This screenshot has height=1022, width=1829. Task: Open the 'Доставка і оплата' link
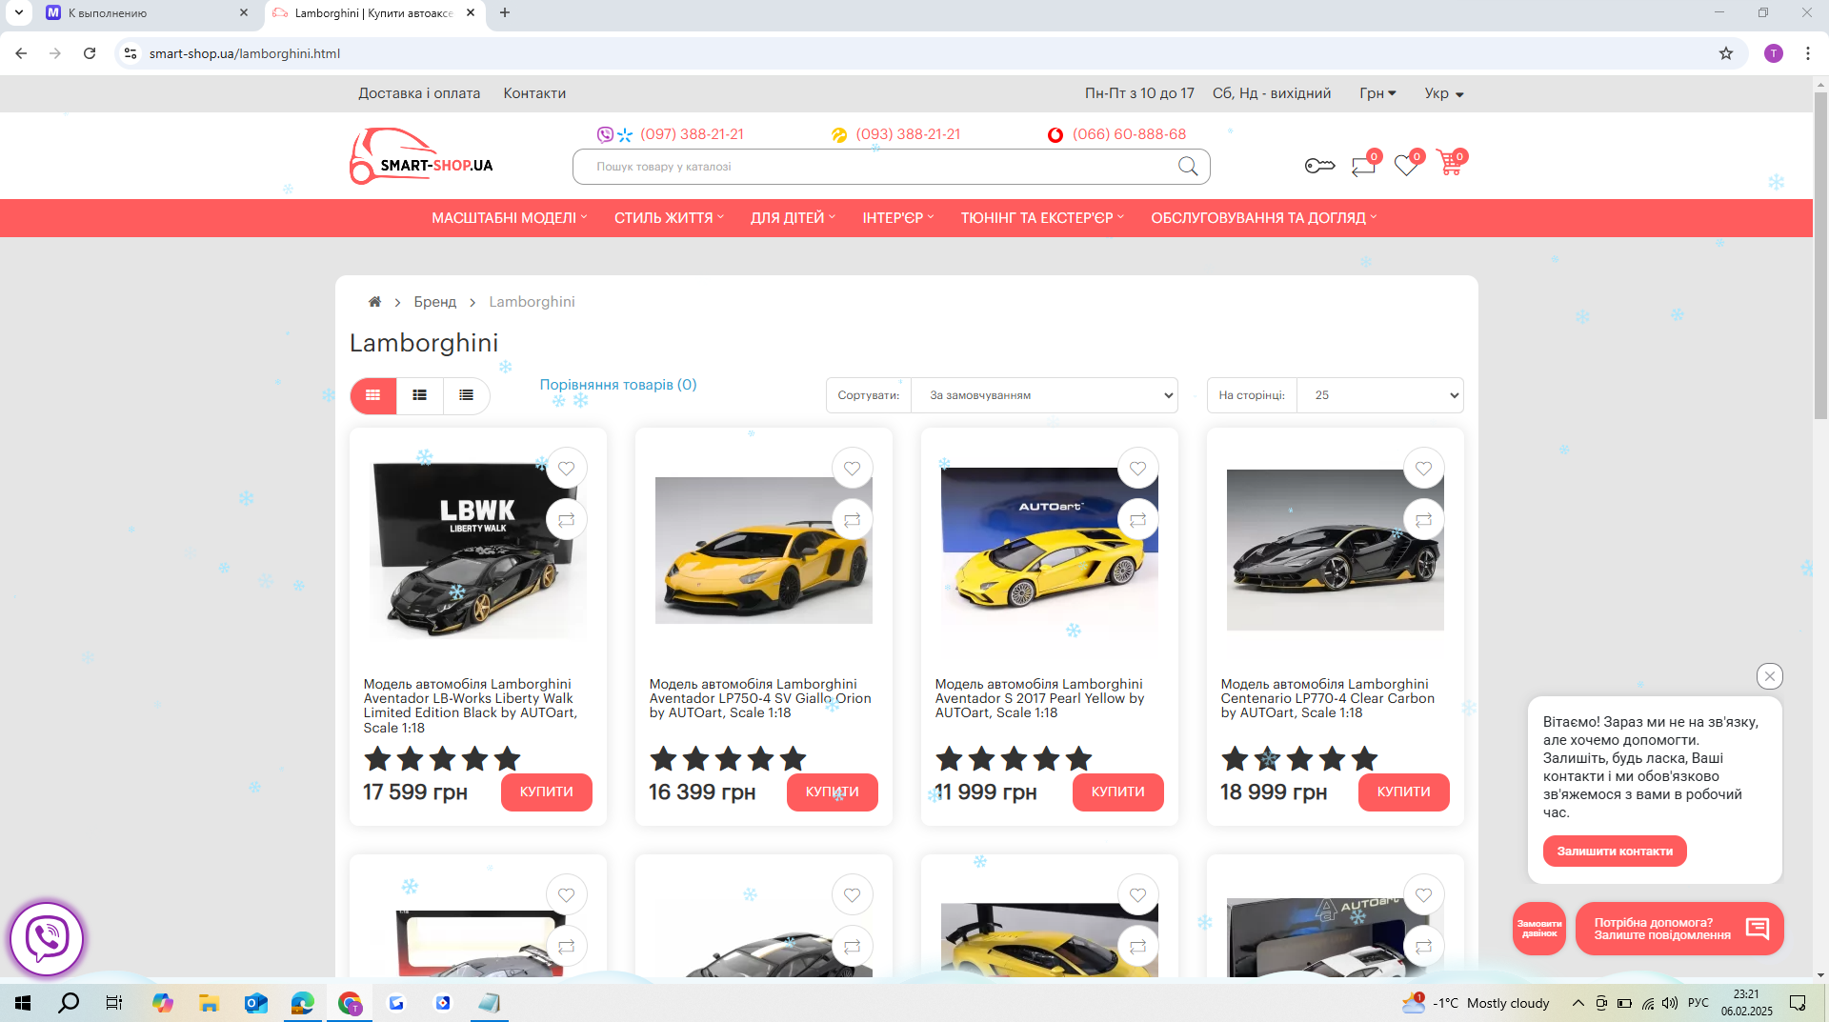(419, 93)
